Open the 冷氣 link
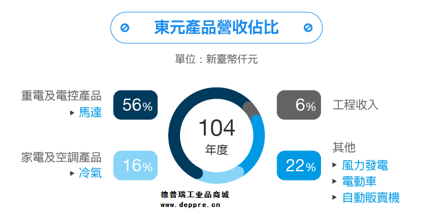The width and height of the screenshot is (433, 218). point(91,173)
